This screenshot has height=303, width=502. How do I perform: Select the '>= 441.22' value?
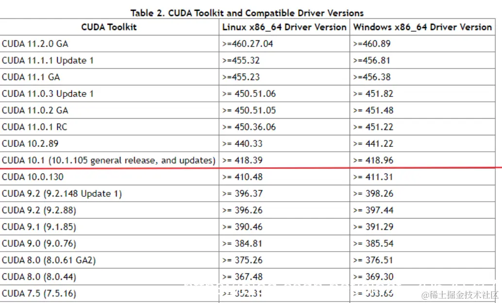pos(373,144)
